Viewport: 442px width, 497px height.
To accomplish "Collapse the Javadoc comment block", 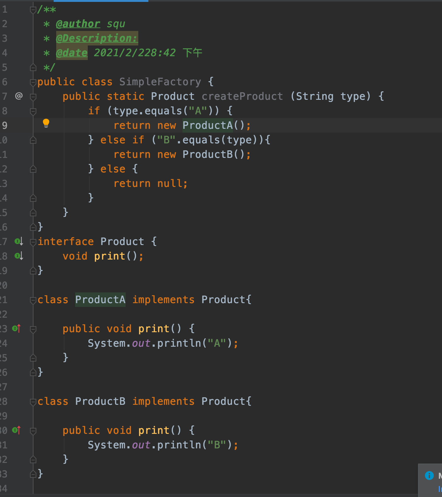I will pyautogui.click(x=33, y=10).
